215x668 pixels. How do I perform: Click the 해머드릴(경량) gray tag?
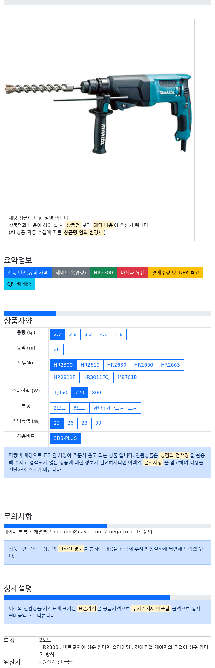tap(71, 273)
